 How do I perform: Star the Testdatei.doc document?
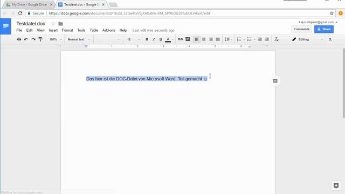pyautogui.click(x=53, y=24)
